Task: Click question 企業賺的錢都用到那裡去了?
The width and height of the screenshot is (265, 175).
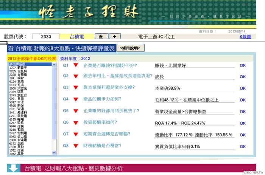Action: pyautogui.click(x=111, y=111)
